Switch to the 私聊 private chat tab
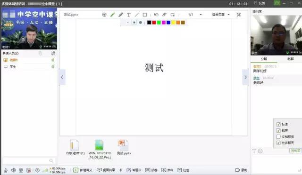 tap(291, 59)
